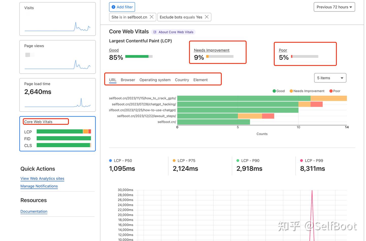Screen dimensions: 366x241
Task: Click the red Poor legend dot
Action: point(330,91)
